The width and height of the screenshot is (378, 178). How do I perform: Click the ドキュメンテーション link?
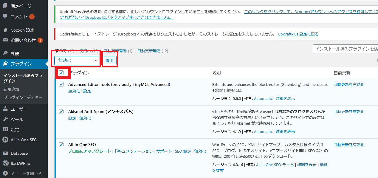point(134,151)
